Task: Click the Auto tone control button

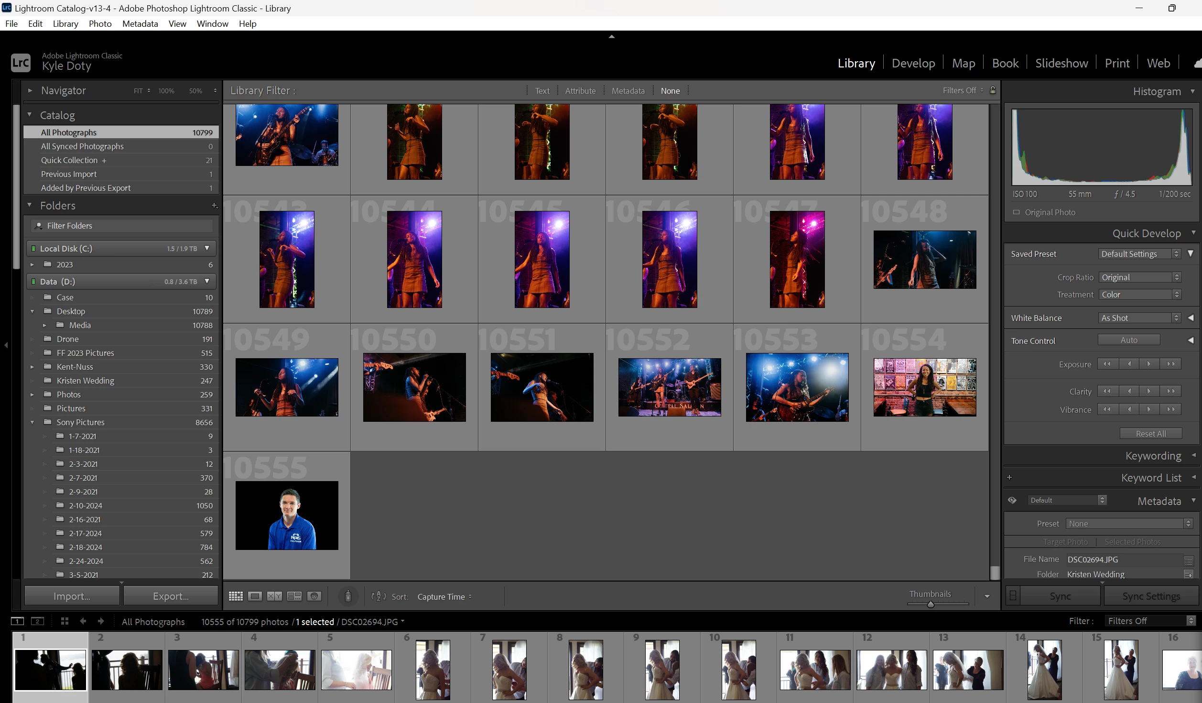Action: click(x=1128, y=340)
